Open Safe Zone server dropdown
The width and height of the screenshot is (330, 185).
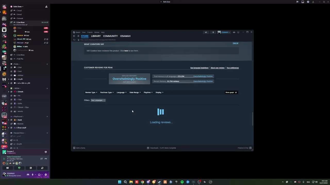click(18, 7)
